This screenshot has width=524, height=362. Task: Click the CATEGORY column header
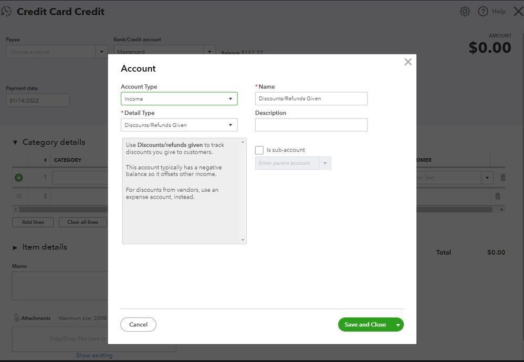pos(68,160)
